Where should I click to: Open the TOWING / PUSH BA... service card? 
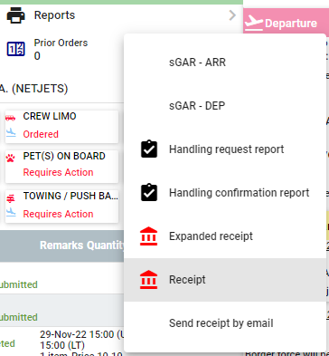pyautogui.click(x=61, y=207)
